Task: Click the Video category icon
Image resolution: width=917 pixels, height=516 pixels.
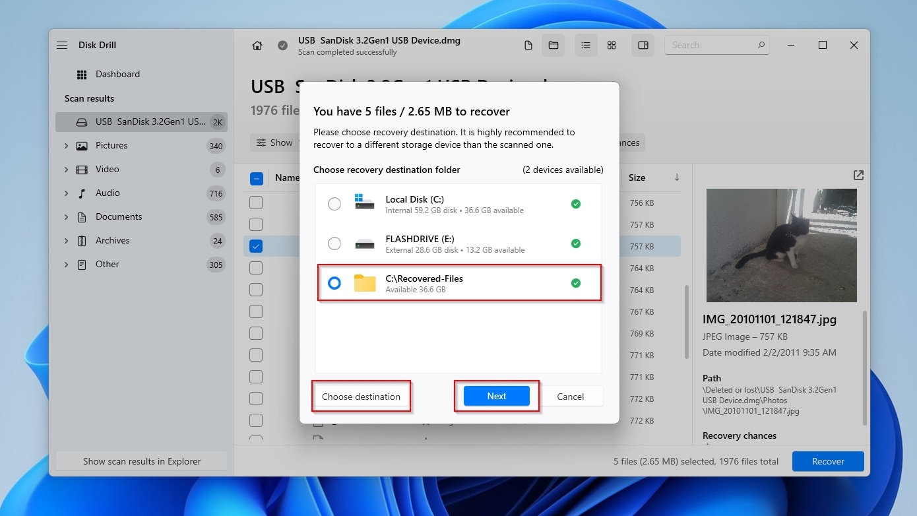Action: point(82,170)
